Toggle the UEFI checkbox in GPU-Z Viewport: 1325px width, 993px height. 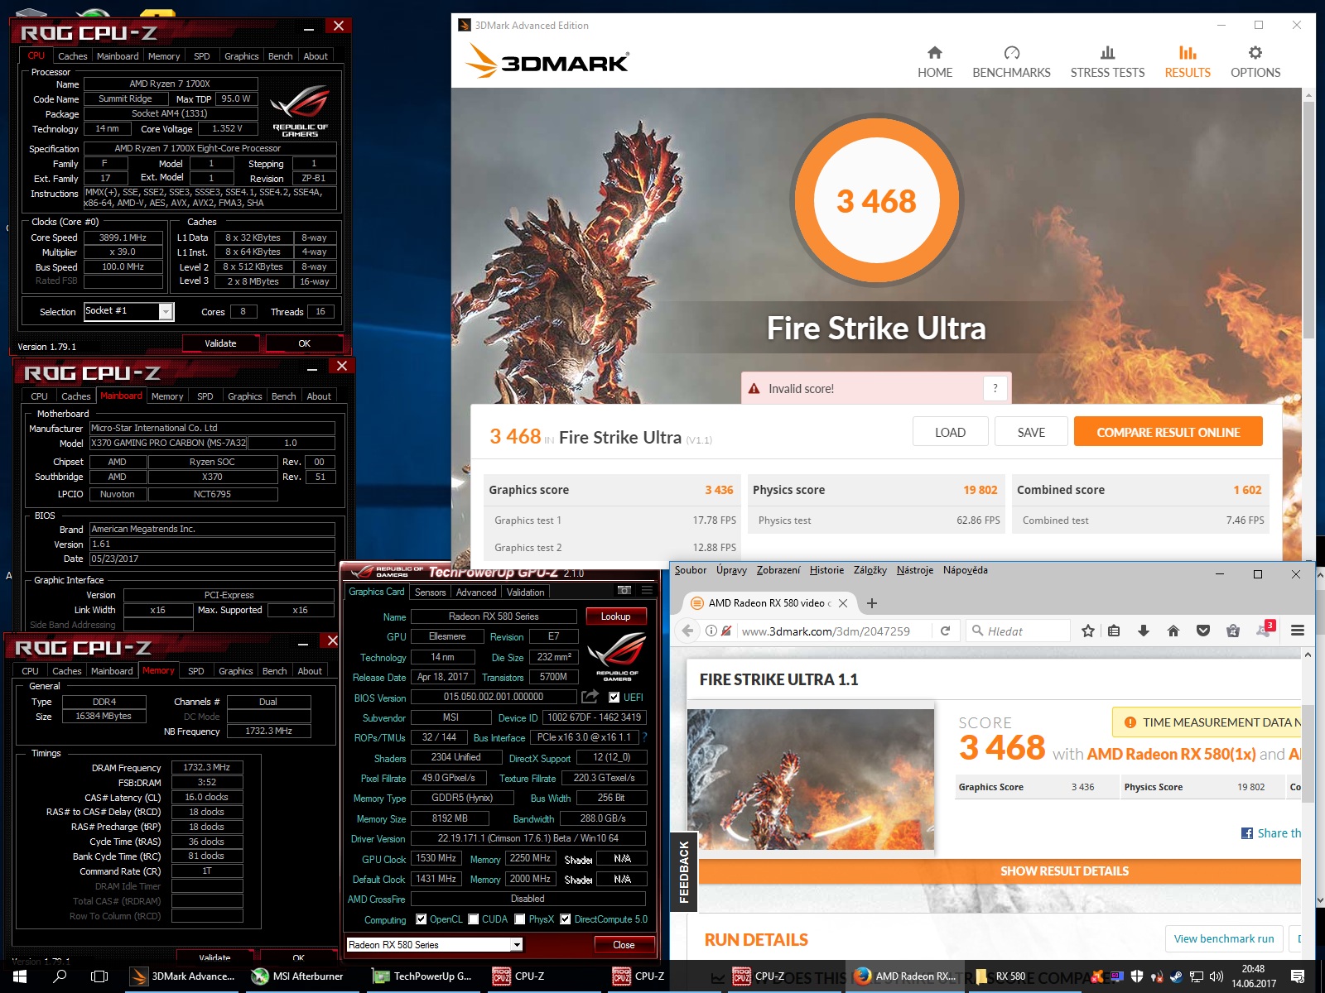[x=614, y=697]
